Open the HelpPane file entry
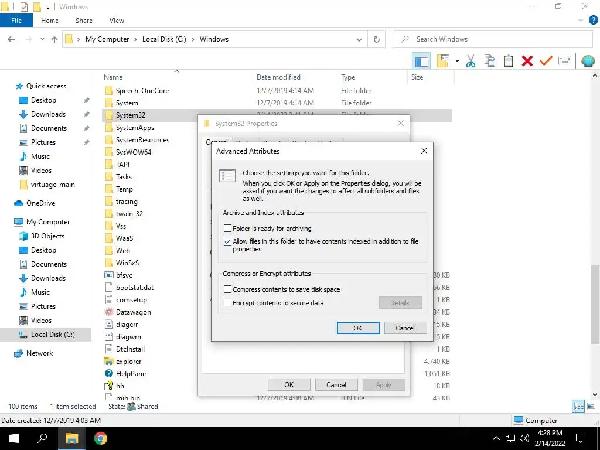Image resolution: width=600 pixels, height=450 pixels. click(x=131, y=374)
